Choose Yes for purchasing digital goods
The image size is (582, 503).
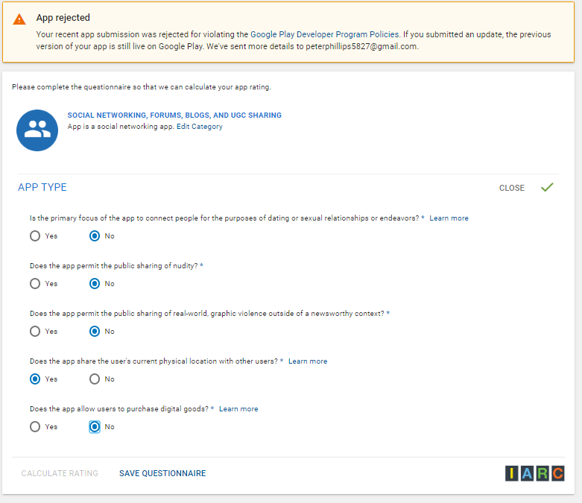point(35,427)
